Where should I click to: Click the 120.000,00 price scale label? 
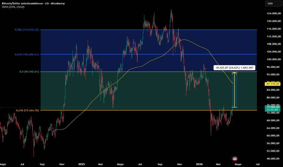point(274,21)
